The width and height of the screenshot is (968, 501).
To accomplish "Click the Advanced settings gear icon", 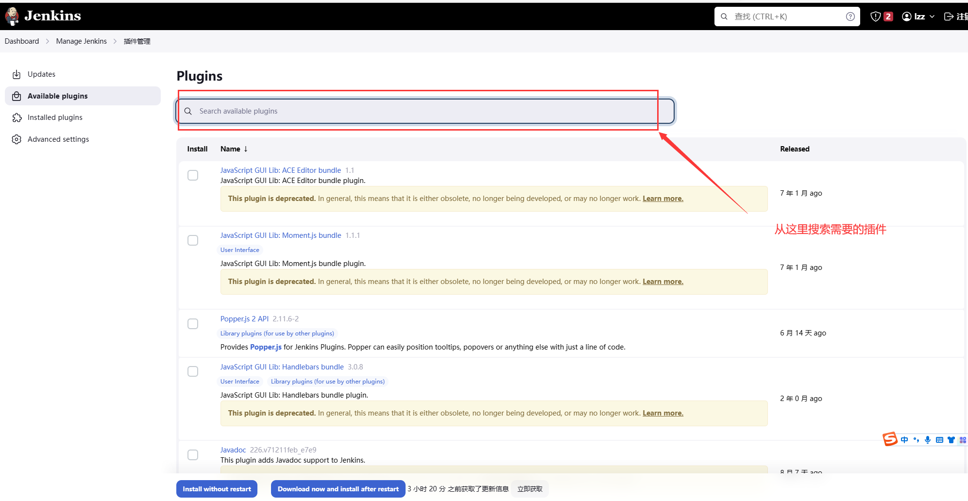I will pos(17,139).
